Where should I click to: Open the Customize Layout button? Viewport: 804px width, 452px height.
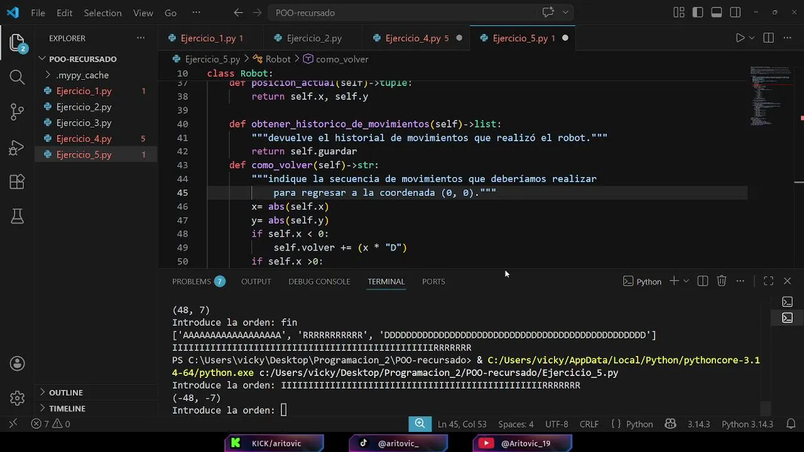click(x=679, y=13)
